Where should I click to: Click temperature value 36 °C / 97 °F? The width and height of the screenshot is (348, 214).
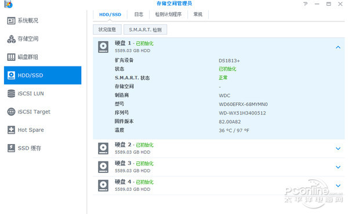pos(234,131)
